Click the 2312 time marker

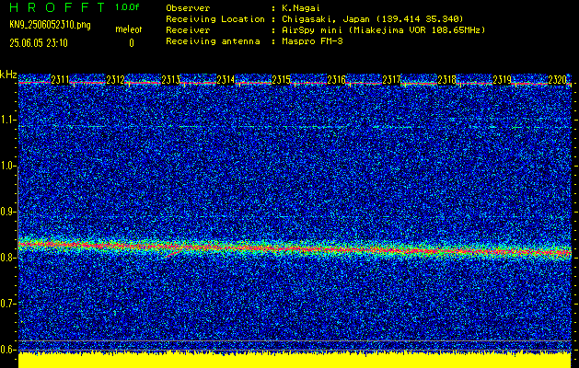tap(115, 80)
